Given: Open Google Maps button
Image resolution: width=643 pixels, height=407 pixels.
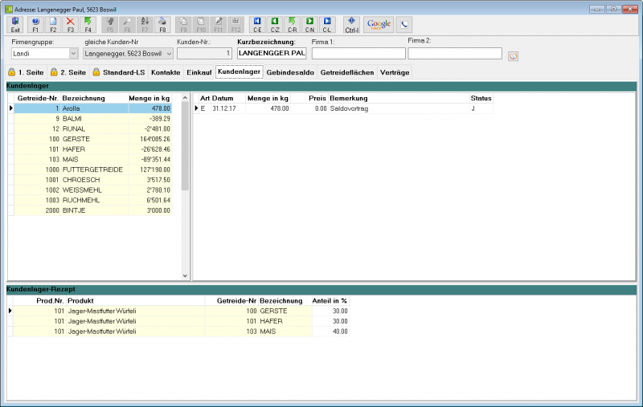Looking at the screenshot, I should [379, 25].
